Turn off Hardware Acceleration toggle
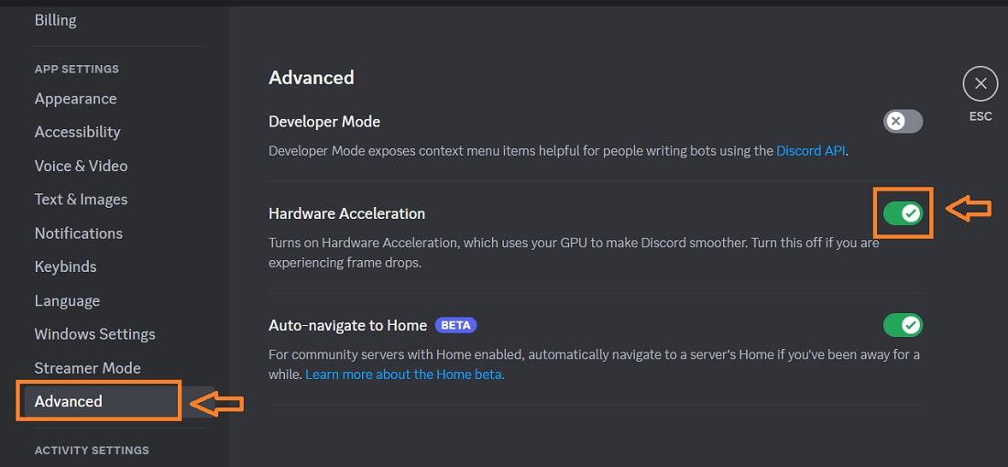This screenshot has height=467, width=1008. (903, 213)
